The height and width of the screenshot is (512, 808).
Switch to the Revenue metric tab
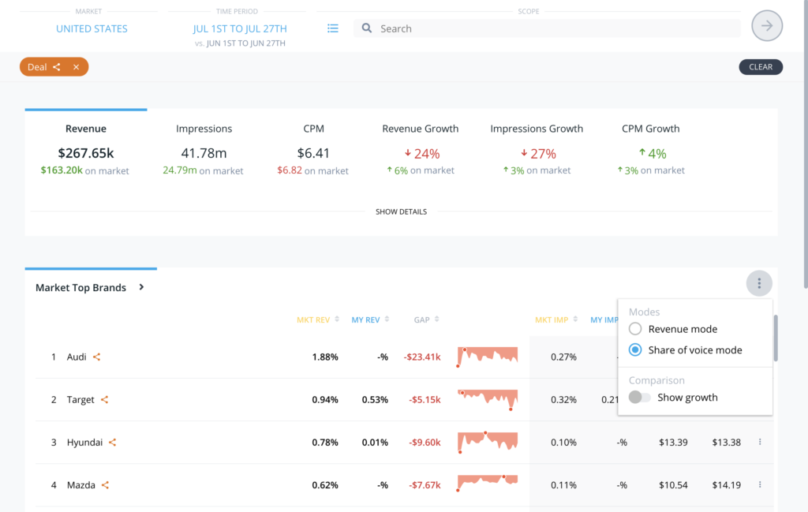click(85, 149)
